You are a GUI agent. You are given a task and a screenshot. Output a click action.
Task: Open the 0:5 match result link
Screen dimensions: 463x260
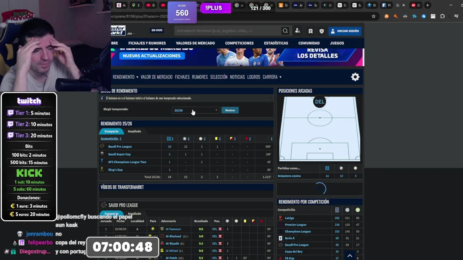(x=201, y=229)
